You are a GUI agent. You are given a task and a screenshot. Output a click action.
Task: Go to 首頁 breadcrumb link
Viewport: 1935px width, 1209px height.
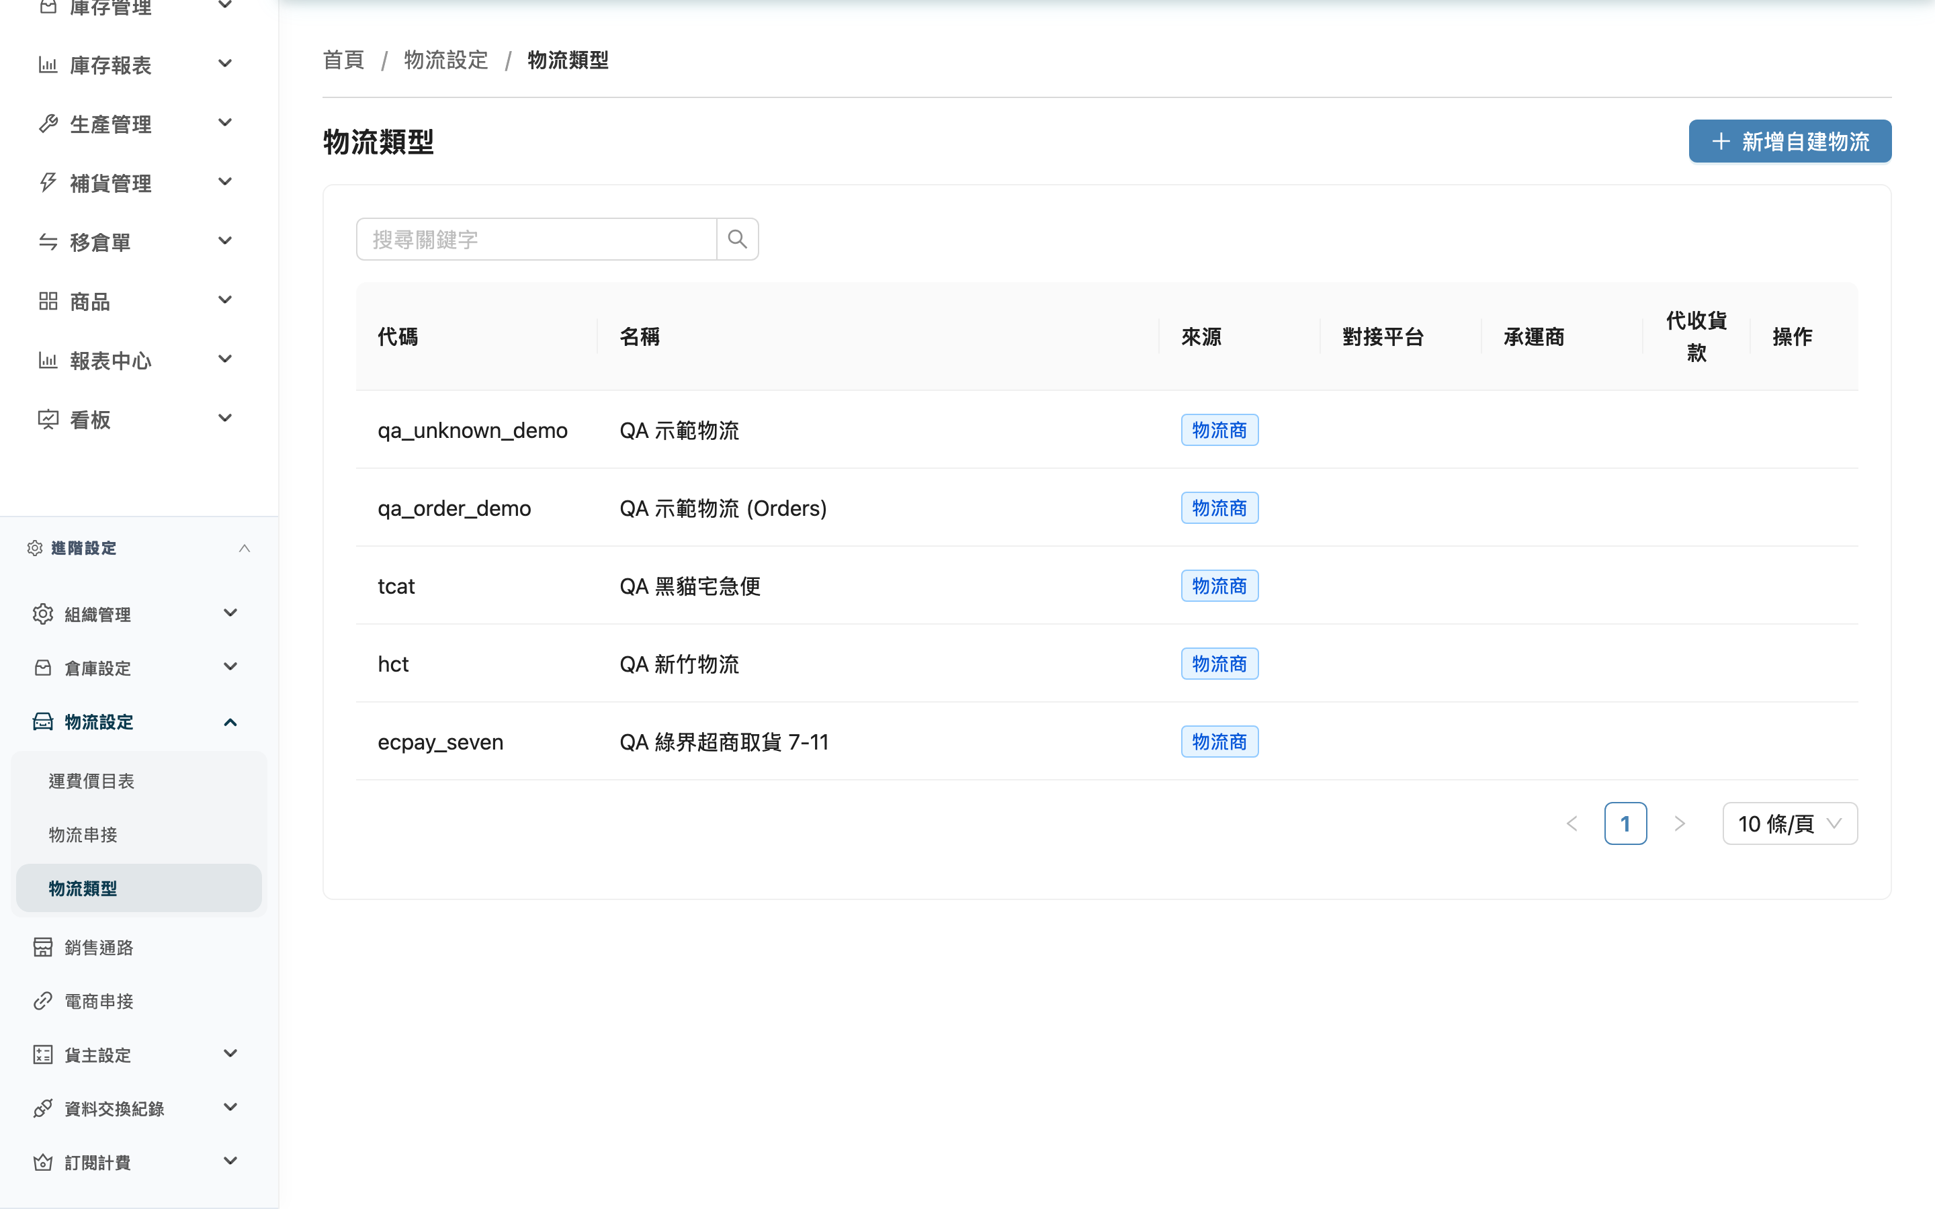(x=344, y=60)
